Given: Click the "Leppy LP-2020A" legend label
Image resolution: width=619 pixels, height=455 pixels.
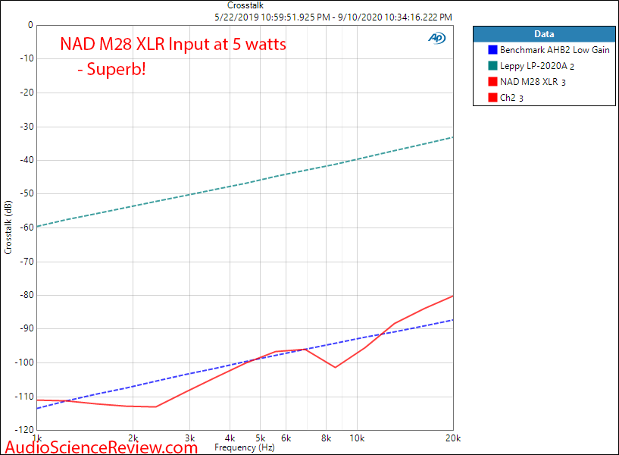Looking at the screenshot, I should (533, 66).
